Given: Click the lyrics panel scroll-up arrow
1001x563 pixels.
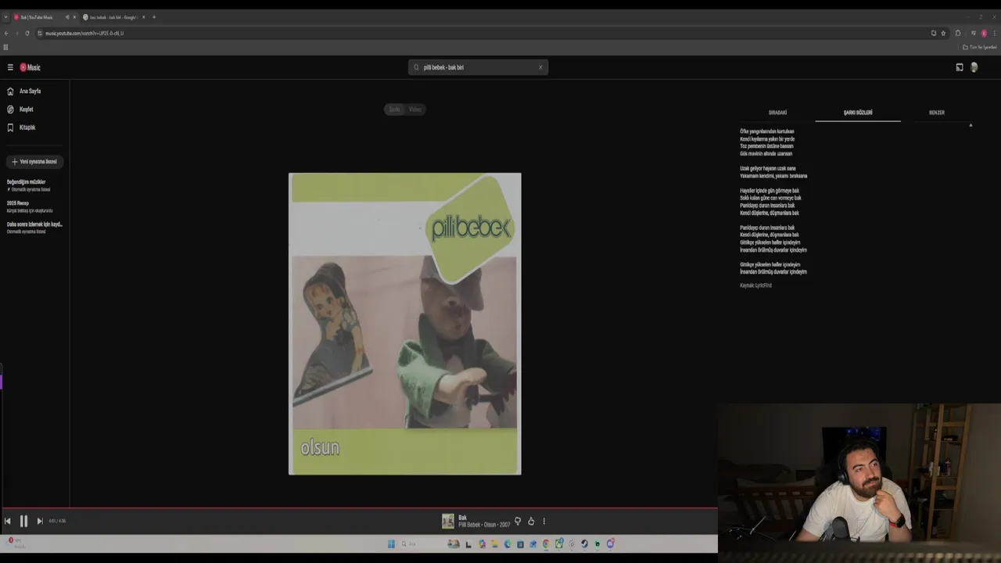Looking at the screenshot, I should point(971,125).
